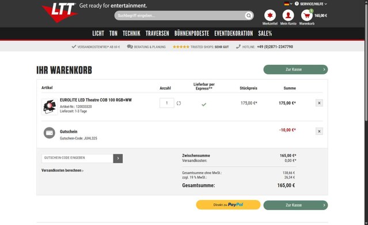Open EUROLITE LED Theatre COB 100 product

tap(96, 100)
